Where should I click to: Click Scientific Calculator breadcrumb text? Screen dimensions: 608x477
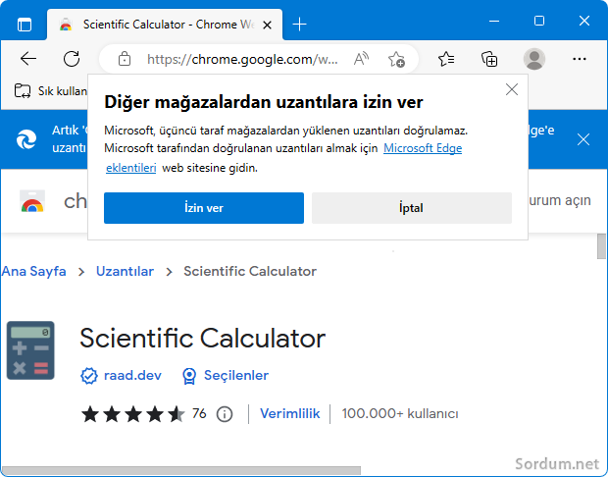250,271
